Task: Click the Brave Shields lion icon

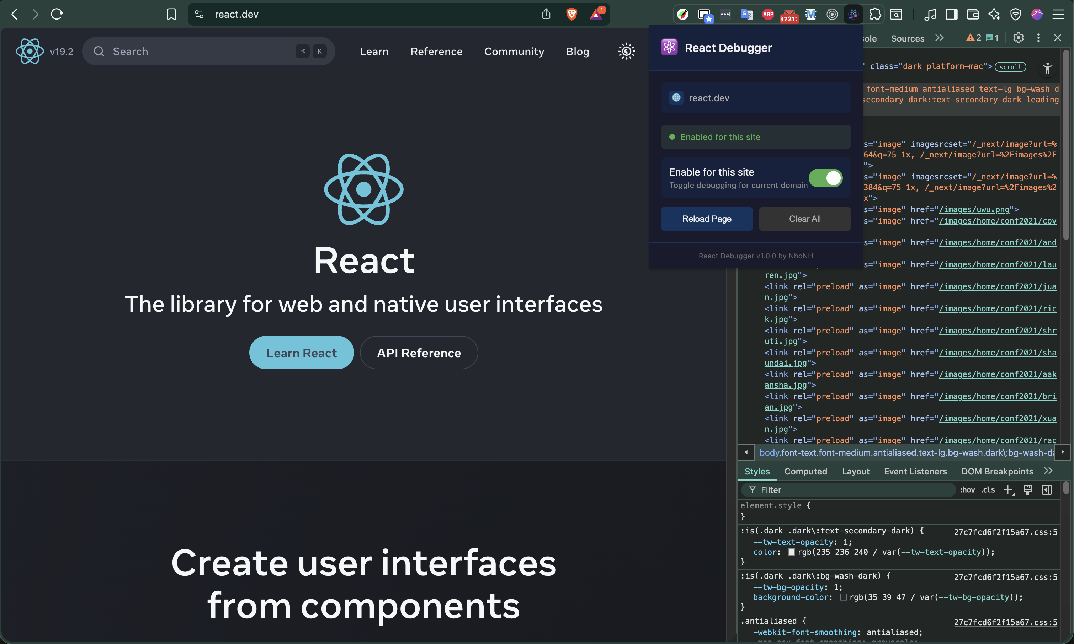Action: 572,14
